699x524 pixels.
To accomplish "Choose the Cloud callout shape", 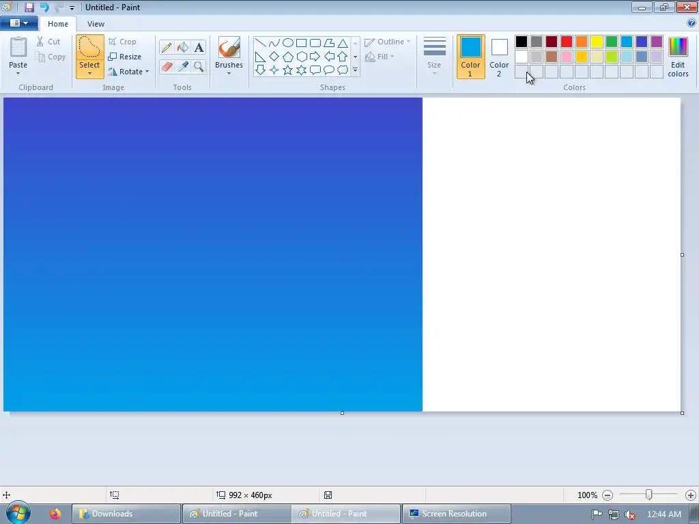I will coord(343,70).
